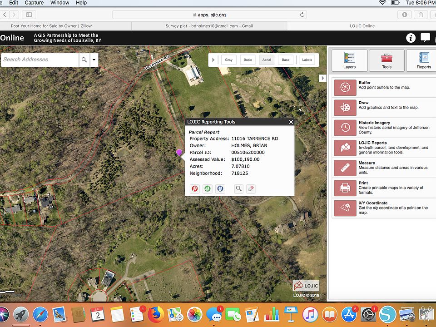The height and width of the screenshot is (327, 436).
Task: Open Historic Imagery viewer
Action: (x=345, y=128)
